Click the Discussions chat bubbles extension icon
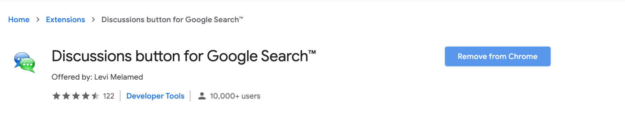Viewport: 625px width, 122px height. 25,62
